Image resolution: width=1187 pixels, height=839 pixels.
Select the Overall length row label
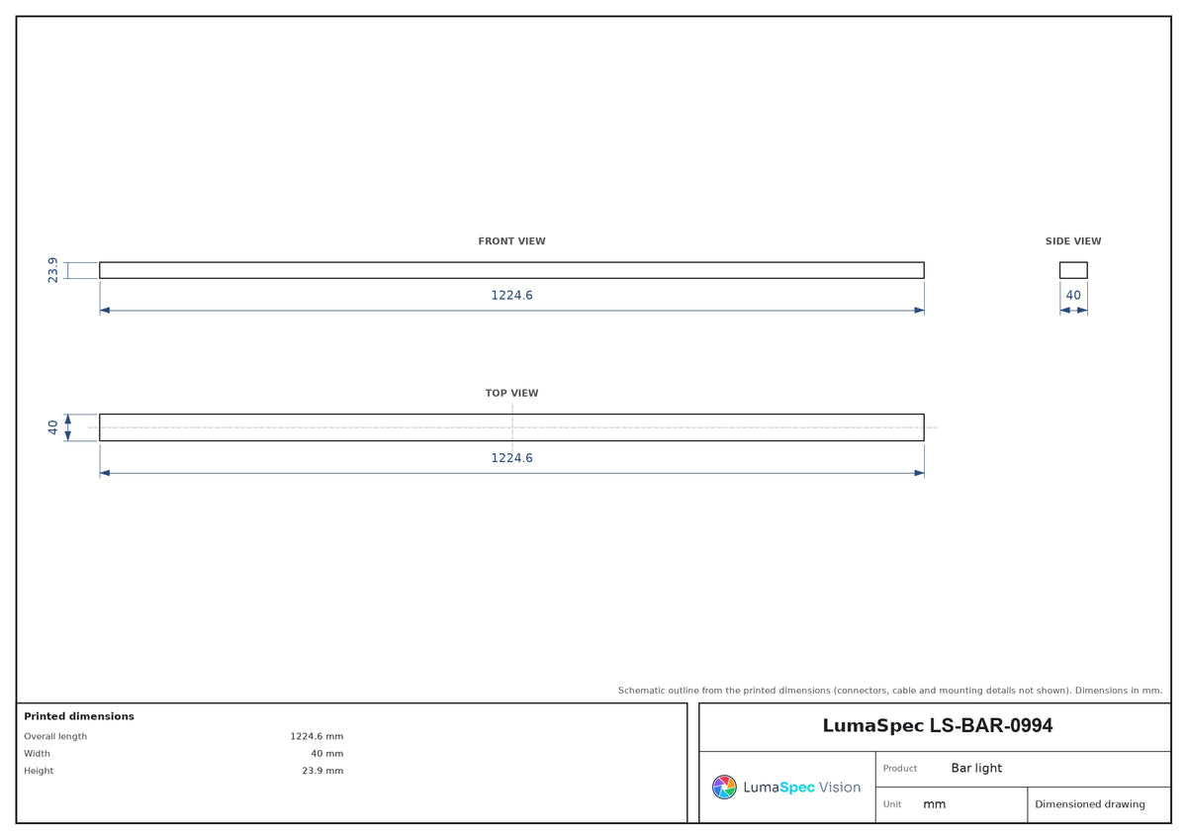click(55, 736)
